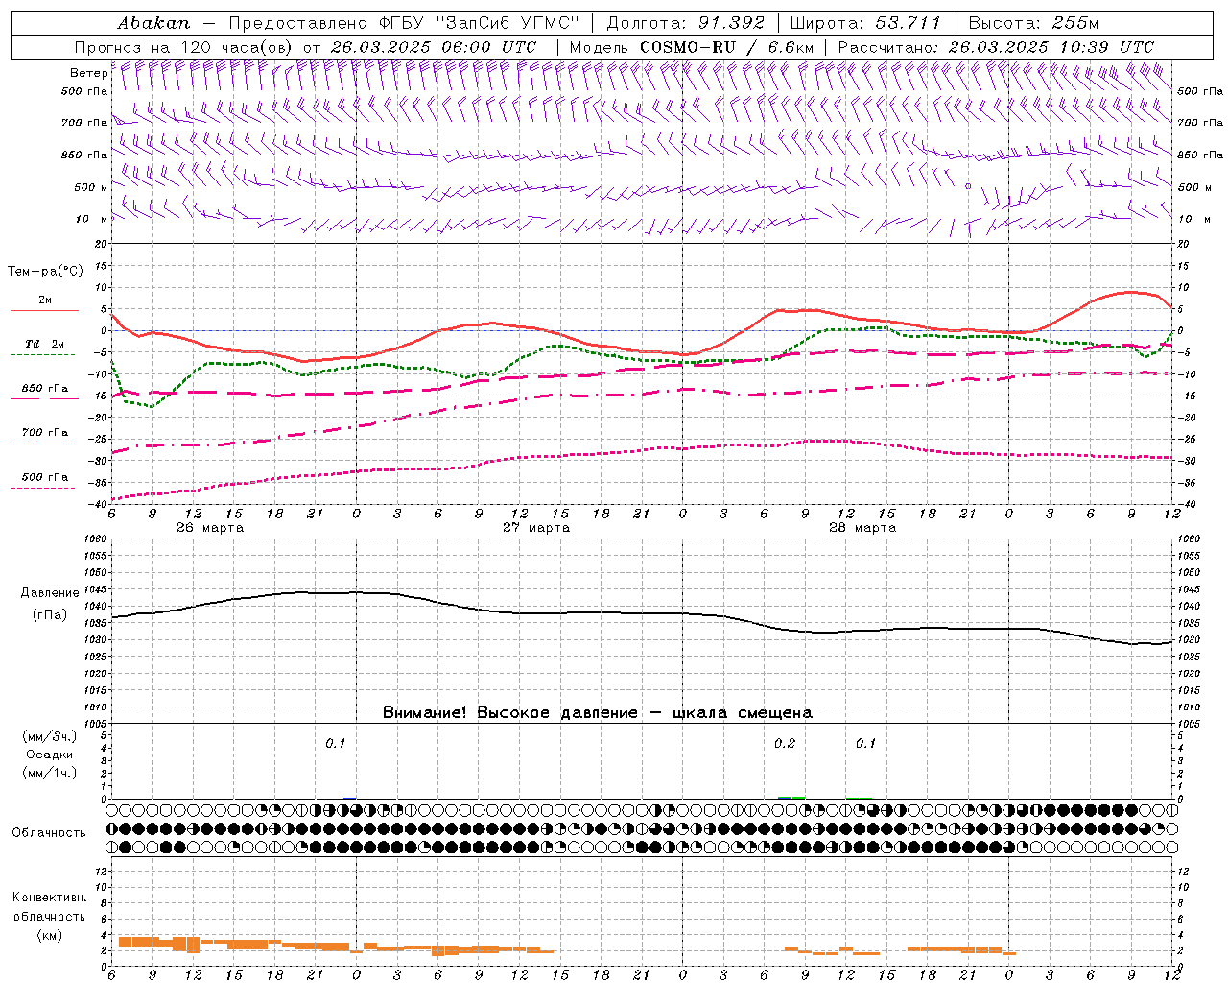
Task: Click the "27 марта" date label
Action: click(536, 528)
